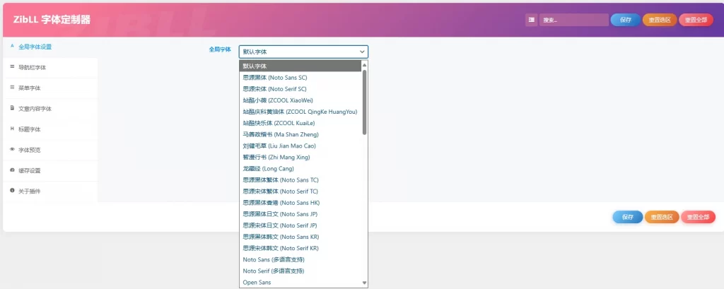The height and width of the screenshot is (289, 724).
Task: Click the document icon for 文章内容字体
Action: click(x=12, y=109)
